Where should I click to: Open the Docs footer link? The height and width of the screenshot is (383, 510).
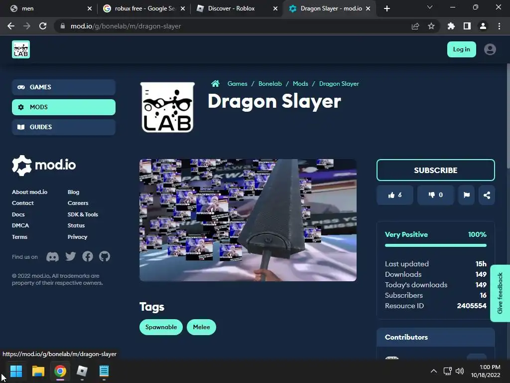tap(18, 214)
